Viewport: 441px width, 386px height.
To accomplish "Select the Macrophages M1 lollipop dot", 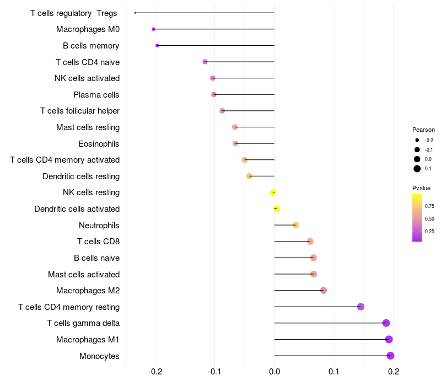I will click(389, 339).
